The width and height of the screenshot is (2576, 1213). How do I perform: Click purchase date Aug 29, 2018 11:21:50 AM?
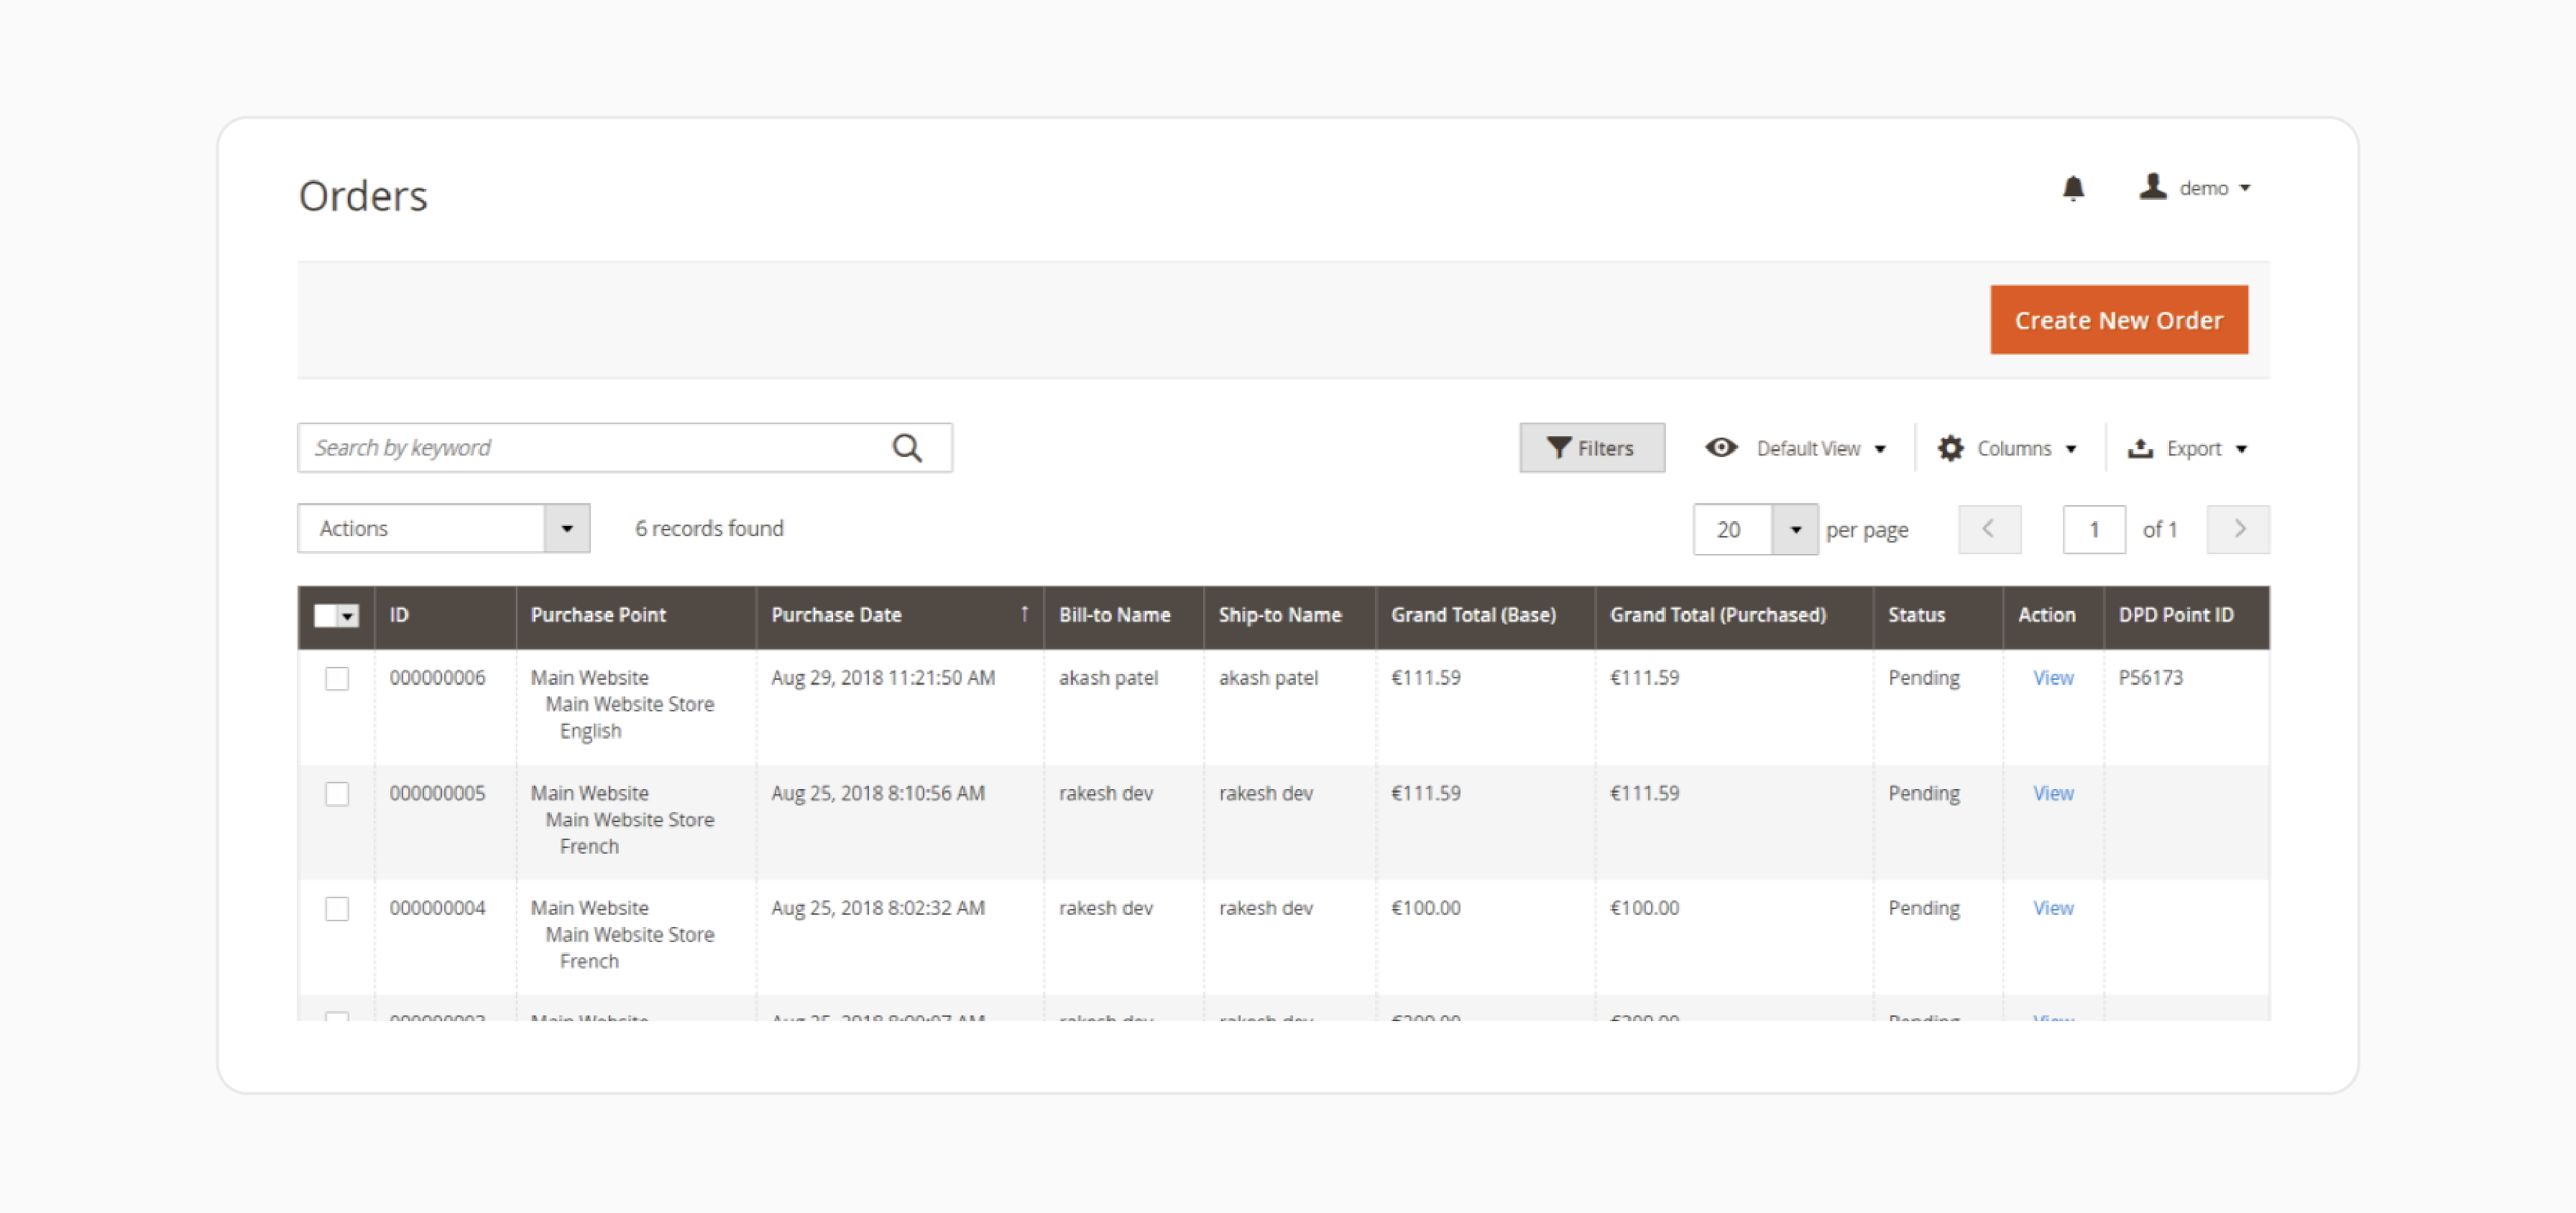coord(883,678)
